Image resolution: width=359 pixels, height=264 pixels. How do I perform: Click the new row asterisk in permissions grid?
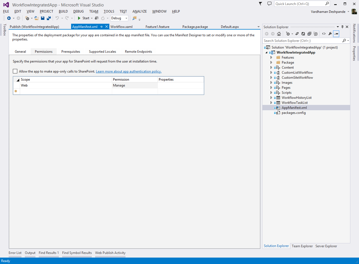coord(16,91)
